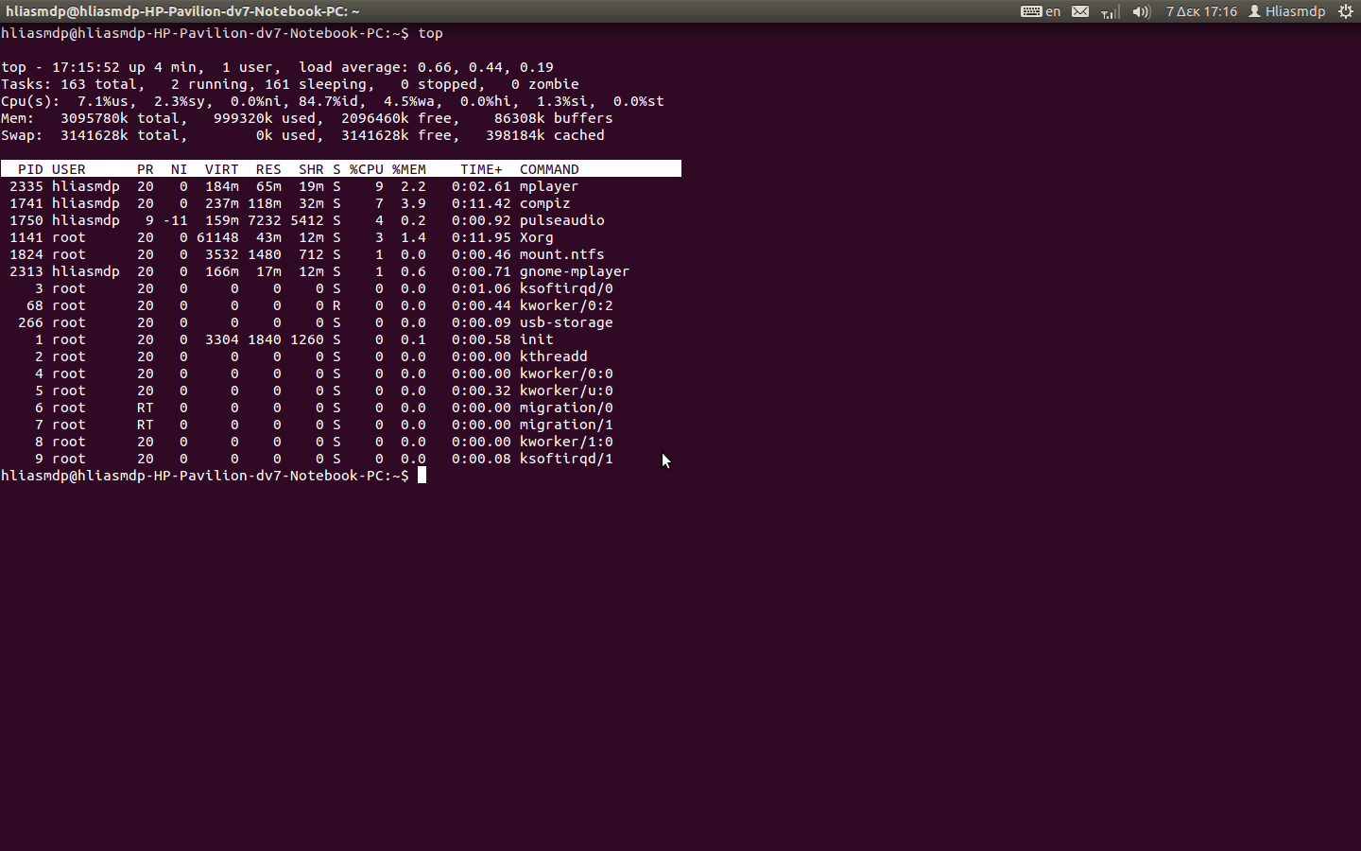This screenshot has width=1361, height=851.
Task: Open the network signal indicator
Action: [1111, 11]
